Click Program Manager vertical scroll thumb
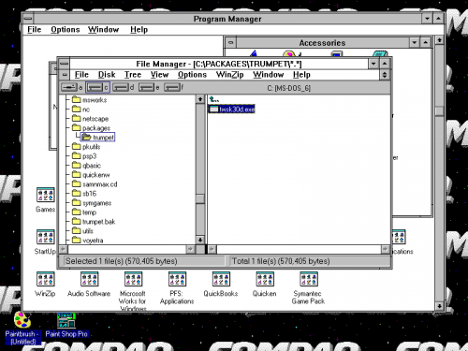 pos(439,111)
